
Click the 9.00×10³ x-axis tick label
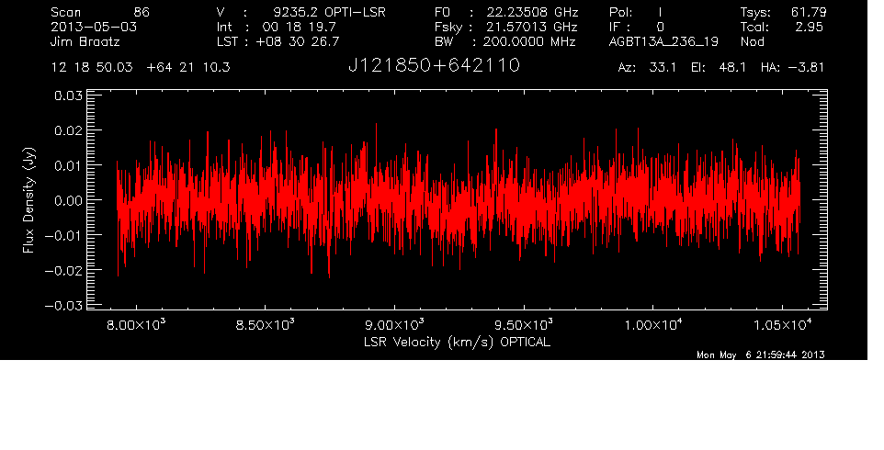tap(393, 325)
